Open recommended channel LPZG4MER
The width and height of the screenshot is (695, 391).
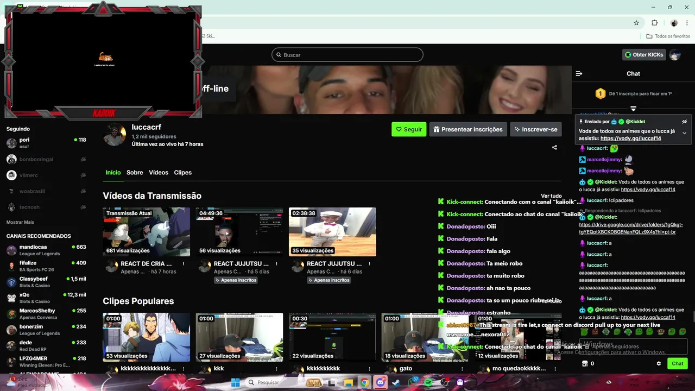tap(46, 362)
